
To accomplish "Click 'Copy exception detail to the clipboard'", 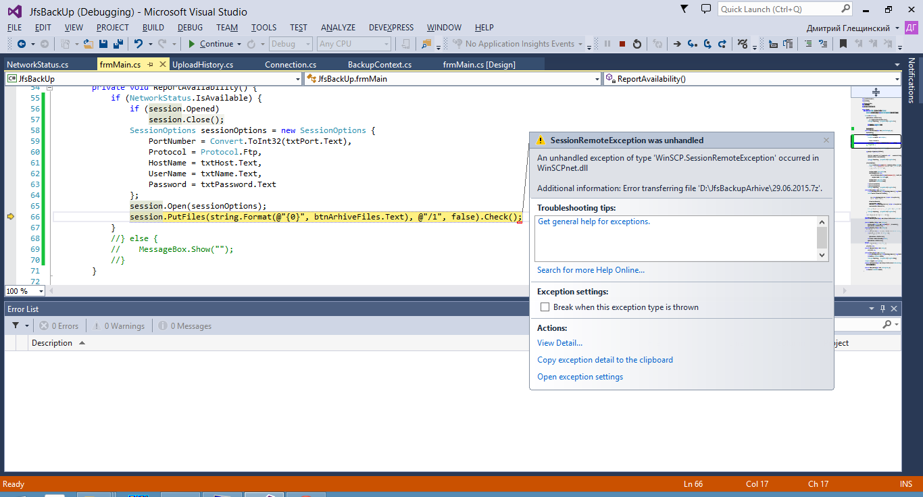I will point(605,360).
